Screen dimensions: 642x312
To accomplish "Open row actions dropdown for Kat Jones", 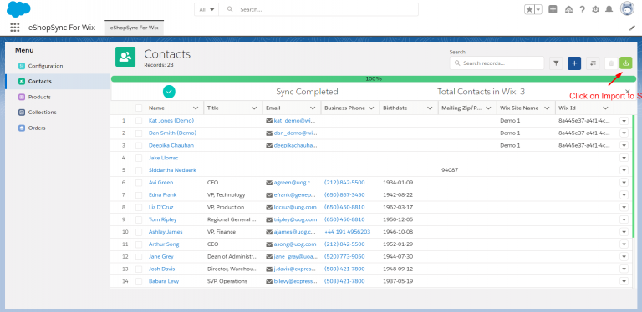I will click(624, 121).
